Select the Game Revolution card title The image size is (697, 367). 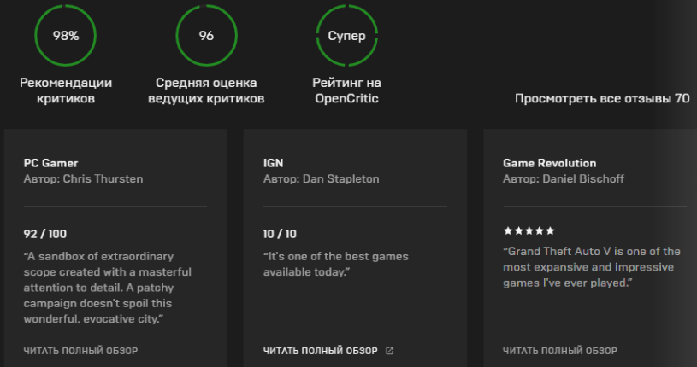point(549,163)
